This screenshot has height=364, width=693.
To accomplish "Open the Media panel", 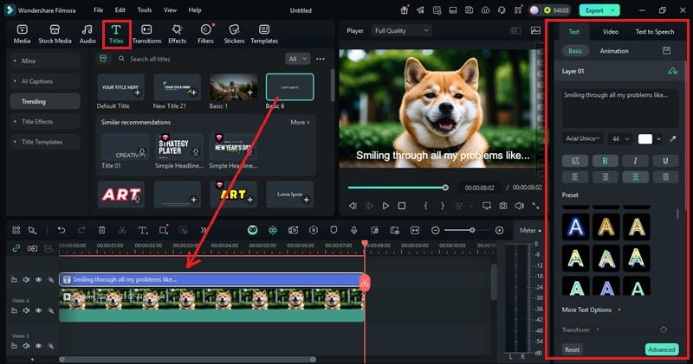I will tap(22, 34).
